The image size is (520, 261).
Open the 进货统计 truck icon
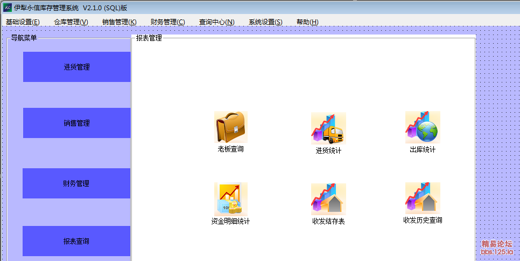pyautogui.click(x=328, y=128)
